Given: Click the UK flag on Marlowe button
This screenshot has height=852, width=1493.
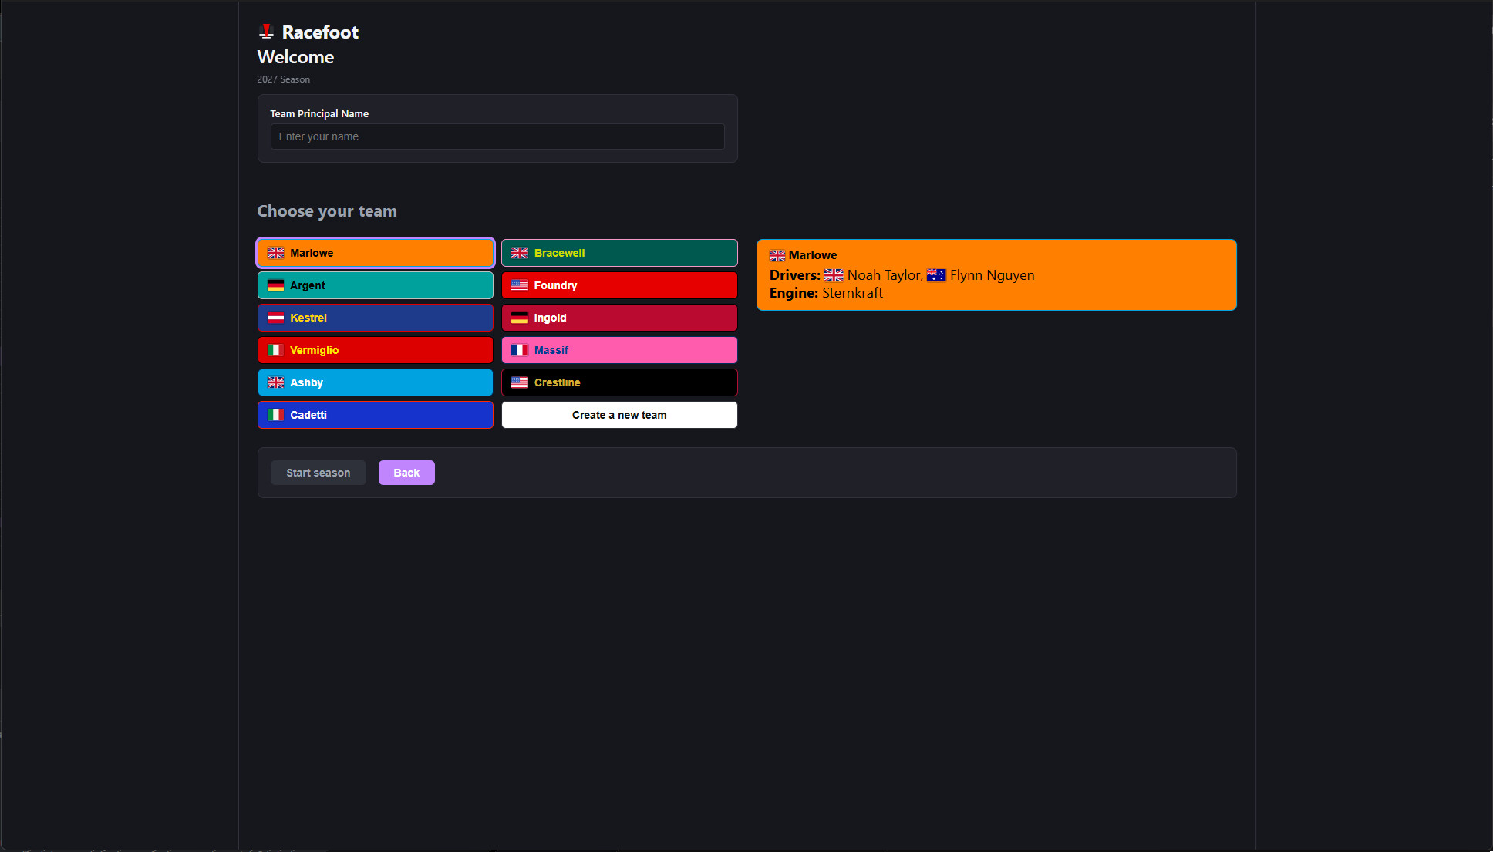Looking at the screenshot, I should click(275, 253).
